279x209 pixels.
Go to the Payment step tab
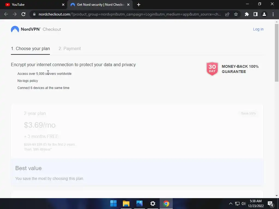(x=69, y=48)
